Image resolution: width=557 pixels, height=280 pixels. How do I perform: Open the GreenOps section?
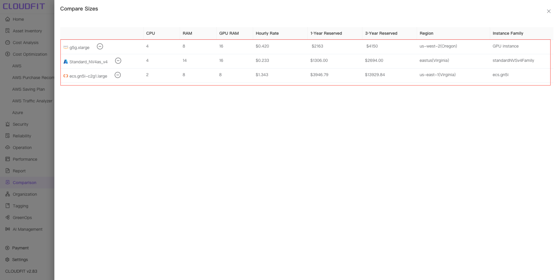pos(22,218)
